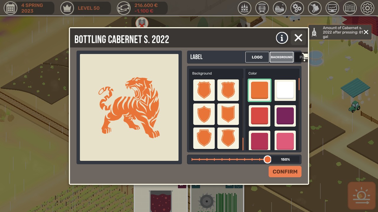Advance to next day with sunrise button
Viewport: 378px width, 212px height.
[x=361, y=195]
